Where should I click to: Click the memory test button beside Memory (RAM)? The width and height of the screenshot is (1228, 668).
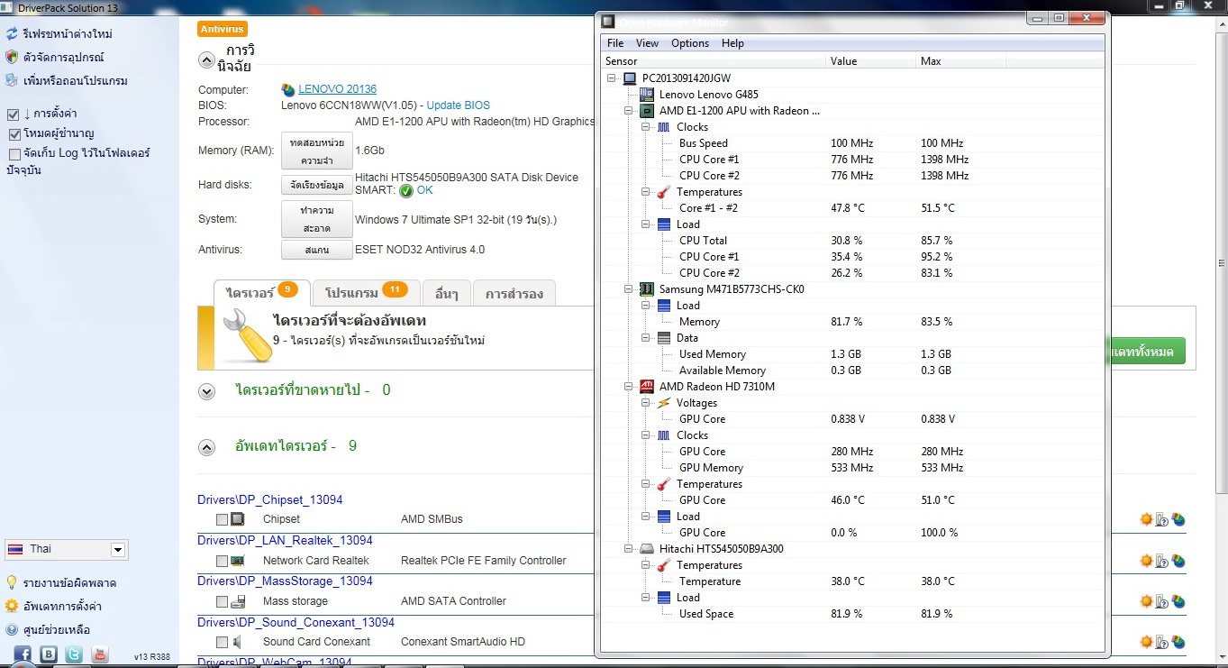tap(316, 151)
